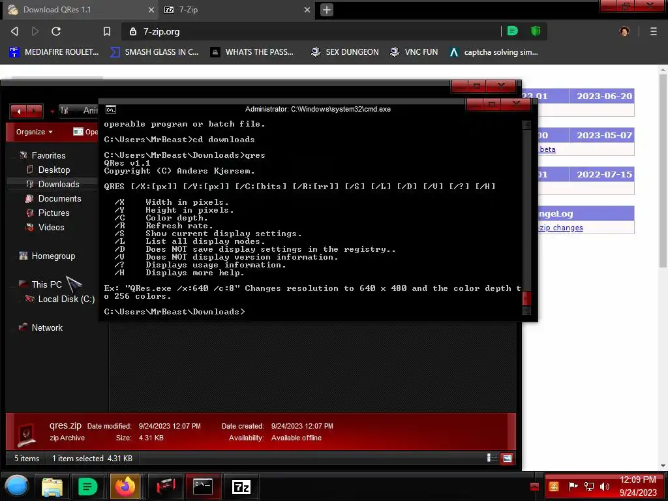Image resolution: width=668 pixels, height=501 pixels.
Task: Open the recent locations dropdown arrow in Explorer
Action: click(52, 112)
